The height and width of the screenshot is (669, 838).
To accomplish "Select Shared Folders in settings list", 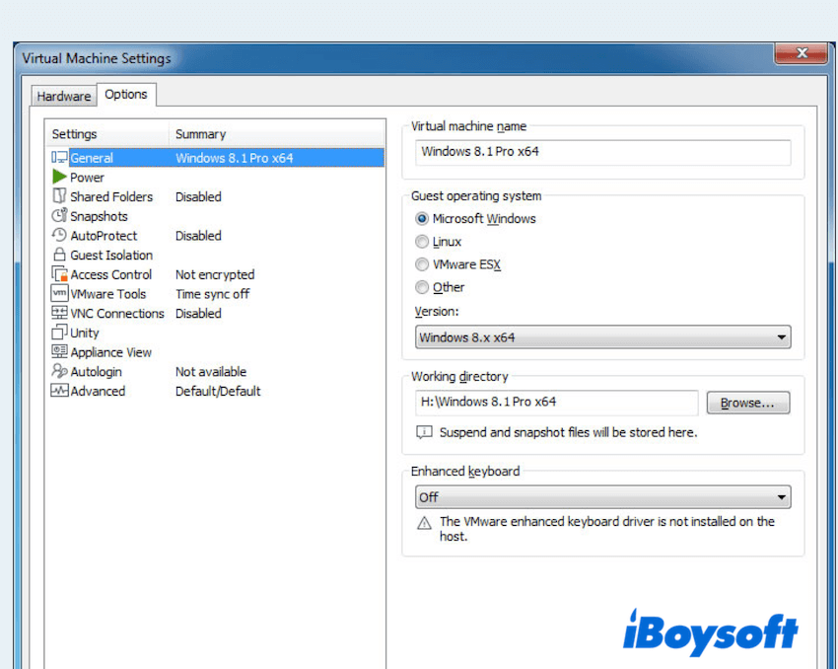I will pos(111,196).
